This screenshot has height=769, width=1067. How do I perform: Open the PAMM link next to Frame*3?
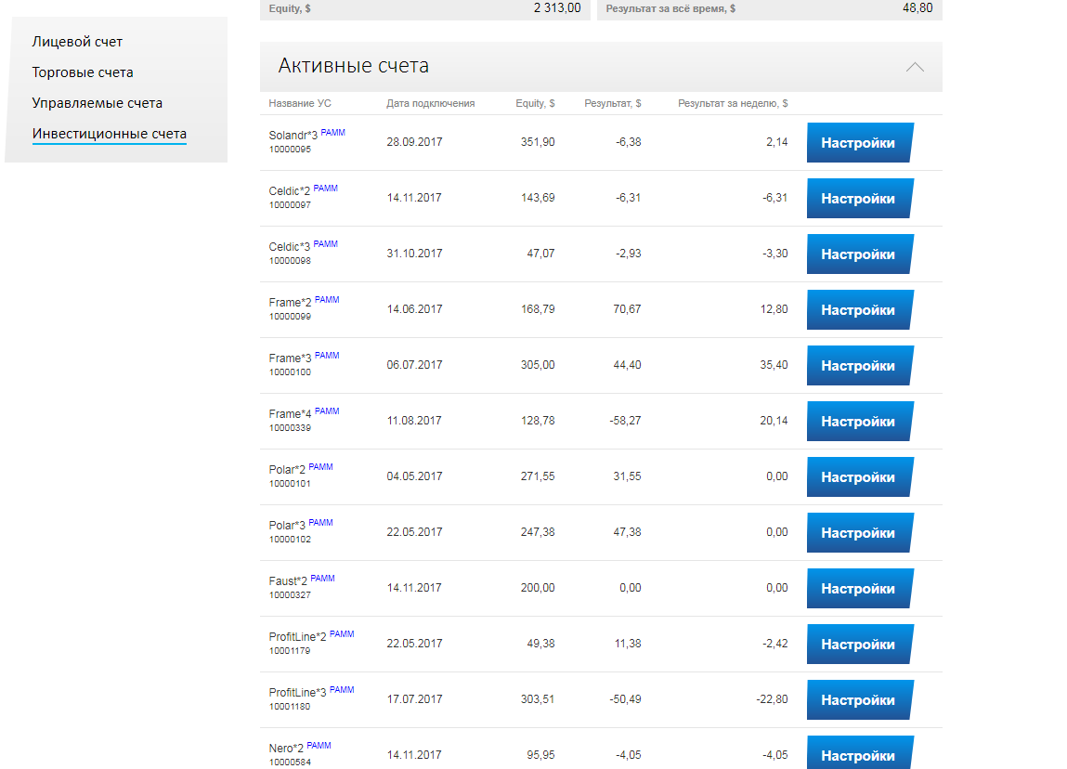(x=327, y=356)
